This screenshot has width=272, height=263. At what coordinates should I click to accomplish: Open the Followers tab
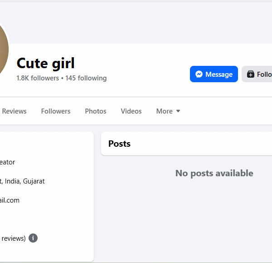(56, 111)
